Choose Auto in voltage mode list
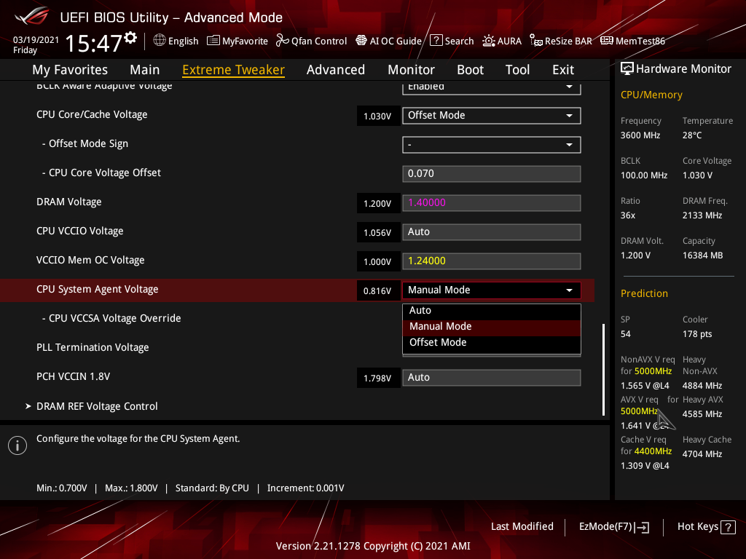The height and width of the screenshot is (559, 746). click(492, 310)
